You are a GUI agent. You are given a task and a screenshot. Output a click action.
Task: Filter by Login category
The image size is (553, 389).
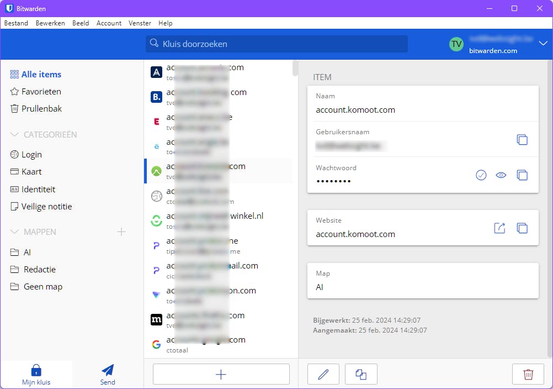pos(26,155)
